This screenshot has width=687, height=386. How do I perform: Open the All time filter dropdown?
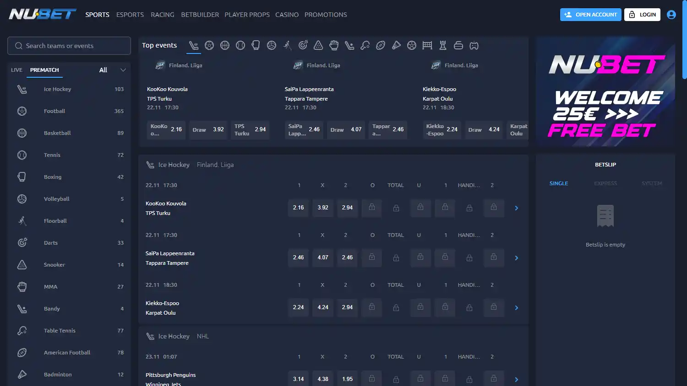[112, 70]
